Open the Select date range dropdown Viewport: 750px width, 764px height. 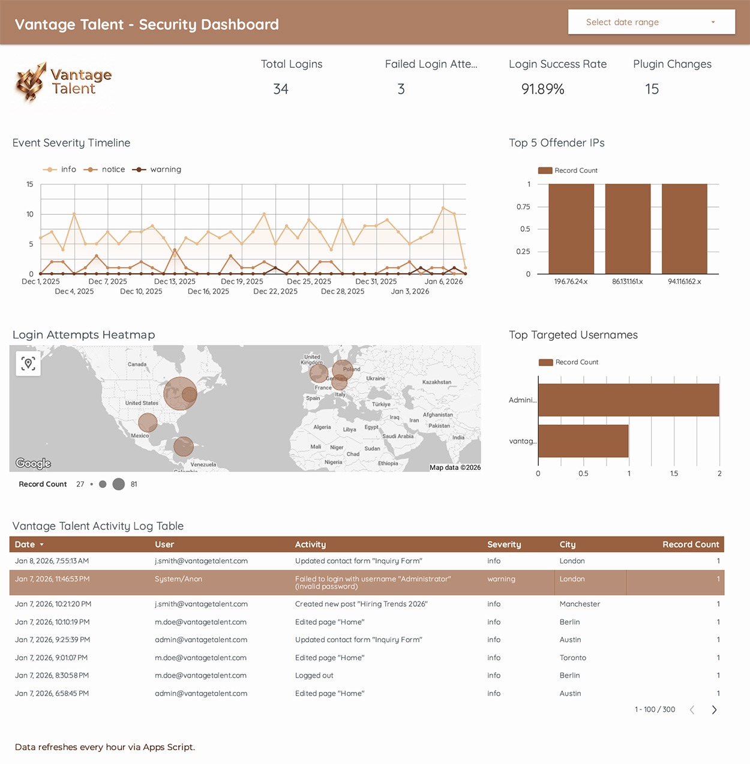(x=651, y=22)
